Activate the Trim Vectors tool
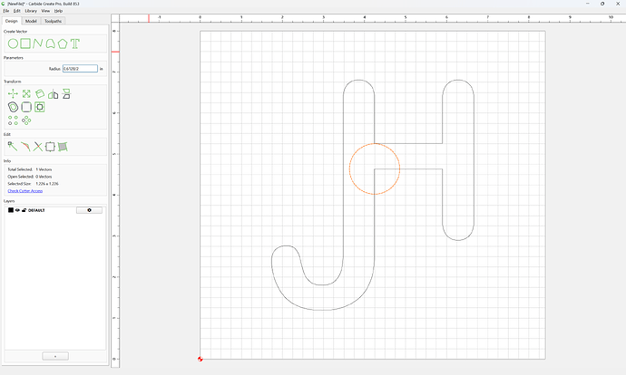Viewport: 626px width, 375px height. point(25,147)
